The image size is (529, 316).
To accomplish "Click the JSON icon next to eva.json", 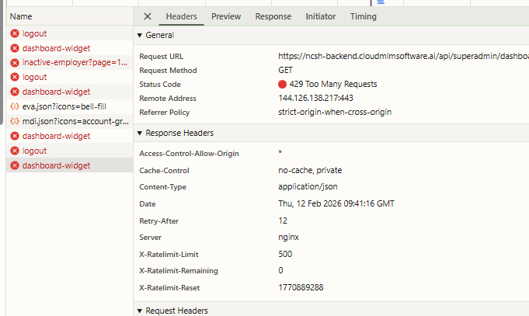I will [x=15, y=106].
